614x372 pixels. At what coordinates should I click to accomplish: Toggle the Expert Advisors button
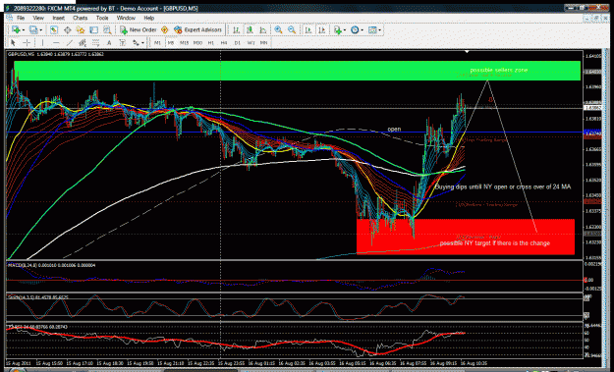(x=198, y=30)
